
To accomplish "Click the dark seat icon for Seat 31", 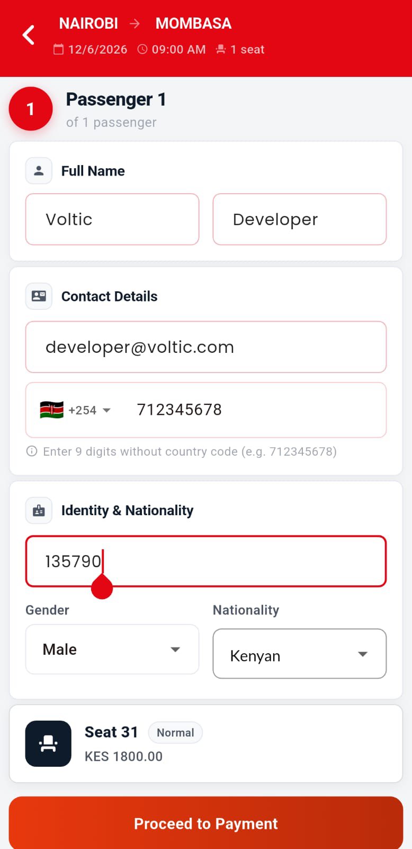I will (x=48, y=743).
